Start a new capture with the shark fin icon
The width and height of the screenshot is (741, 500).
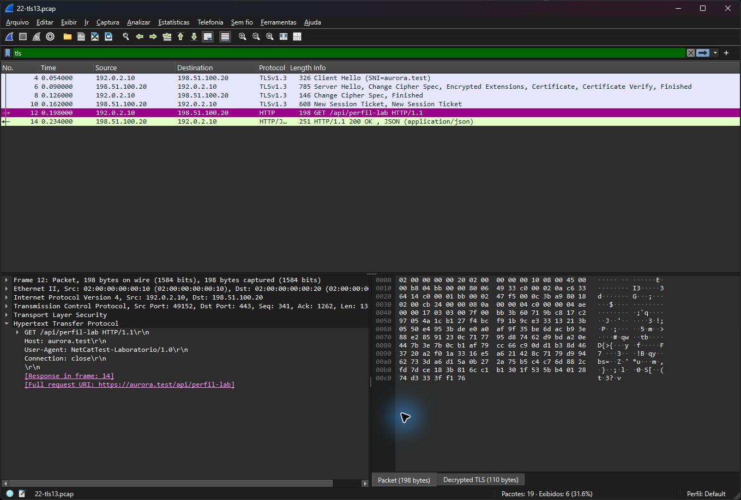coord(9,36)
